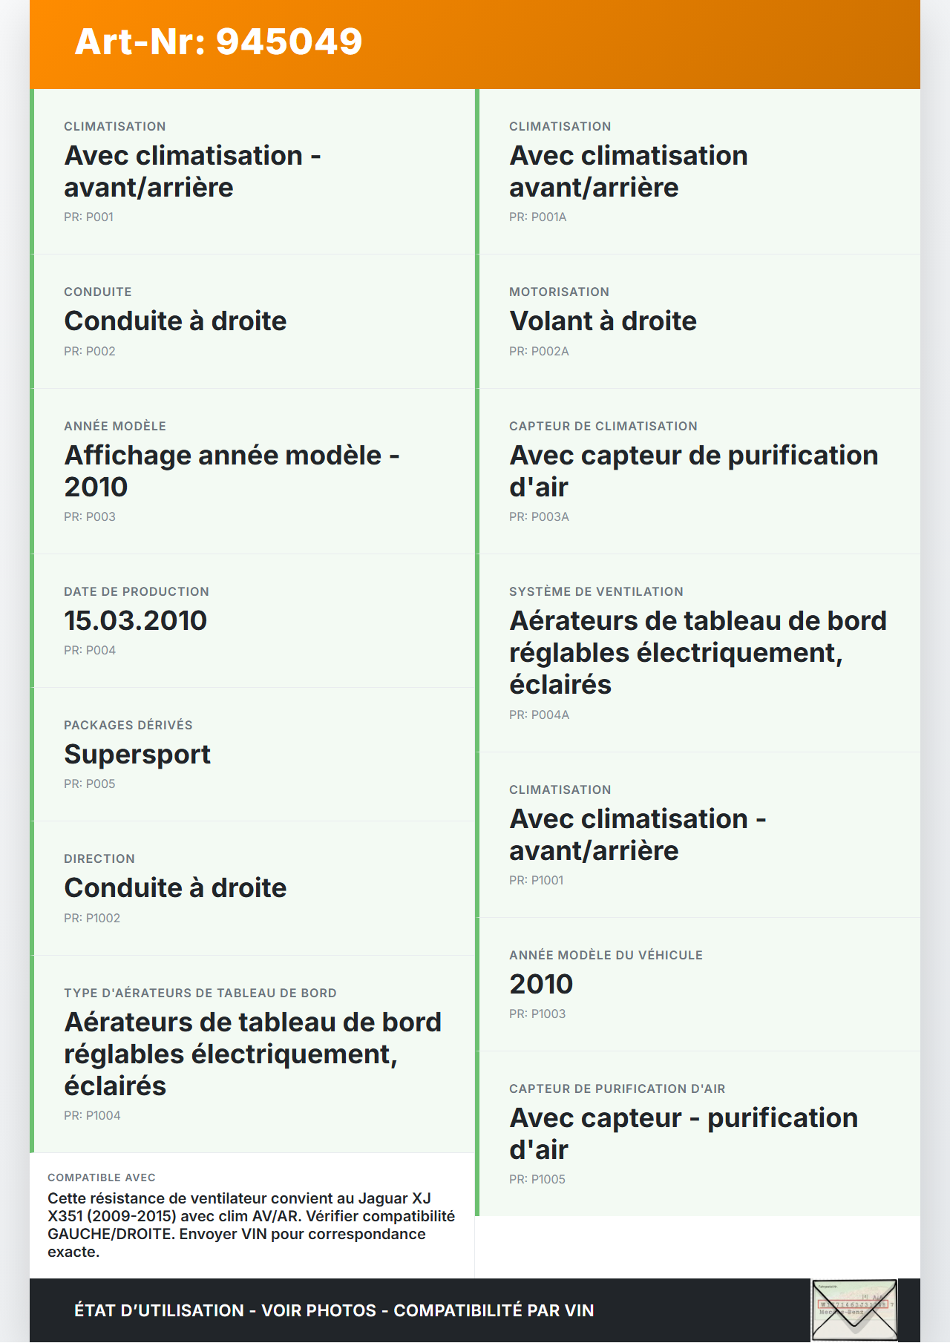Screen dimensions: 950x1343
Task: Select Avec climatisation avant/arrière P001A card
Action: click(698, 172)
